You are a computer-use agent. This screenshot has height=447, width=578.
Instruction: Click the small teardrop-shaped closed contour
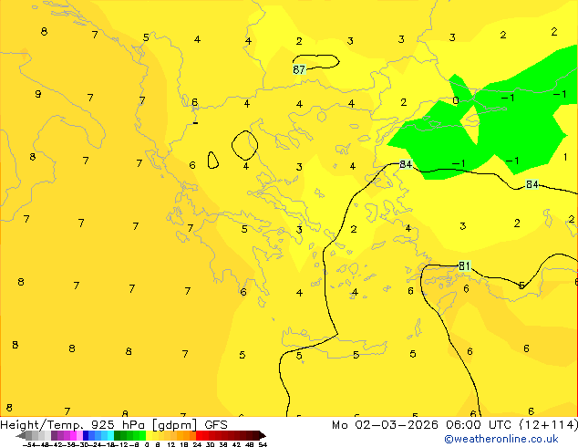point(212,160)
